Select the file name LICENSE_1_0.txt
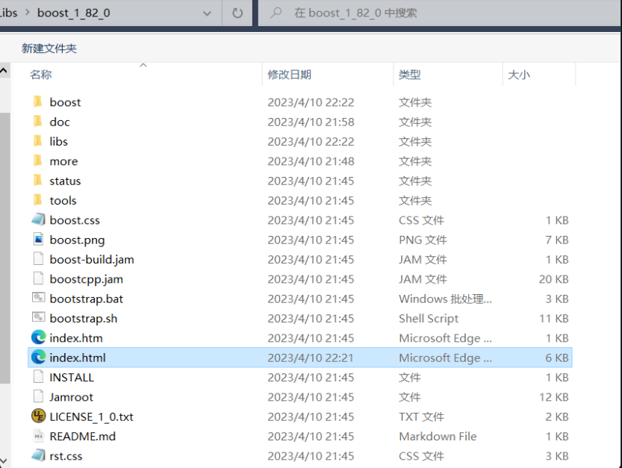 coord(91,416)
